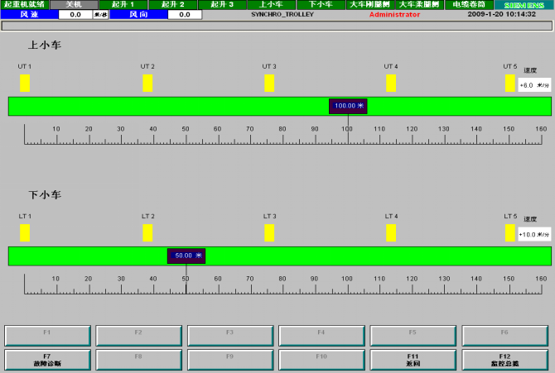
Task: Click the LT 4 yellow position indicator
Action: pyautogui.click(x=391, y=232)
